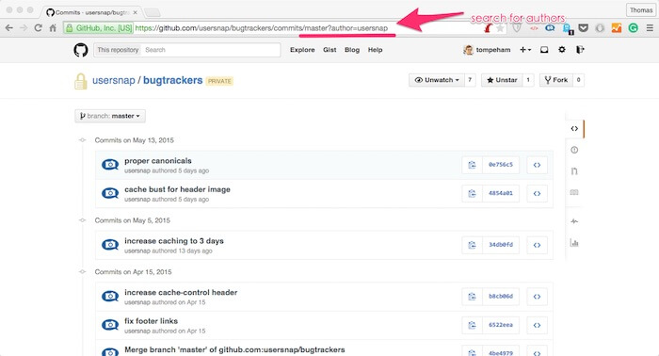
Task: Click the 'This repository' search scope label
Action: tap(118, 50)
